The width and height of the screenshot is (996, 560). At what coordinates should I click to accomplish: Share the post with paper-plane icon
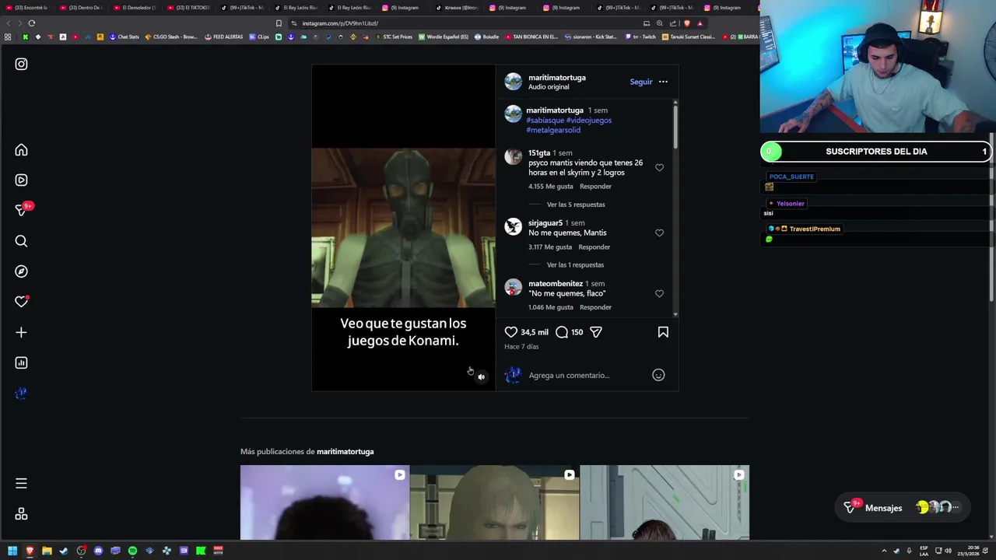click(x=596, y=332)
